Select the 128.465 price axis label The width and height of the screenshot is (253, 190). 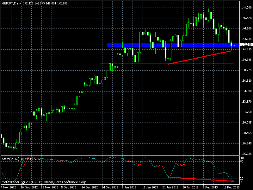[246, 133]
